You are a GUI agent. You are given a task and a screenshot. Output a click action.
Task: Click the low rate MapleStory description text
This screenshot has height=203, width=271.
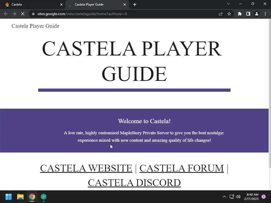[144, 137]
